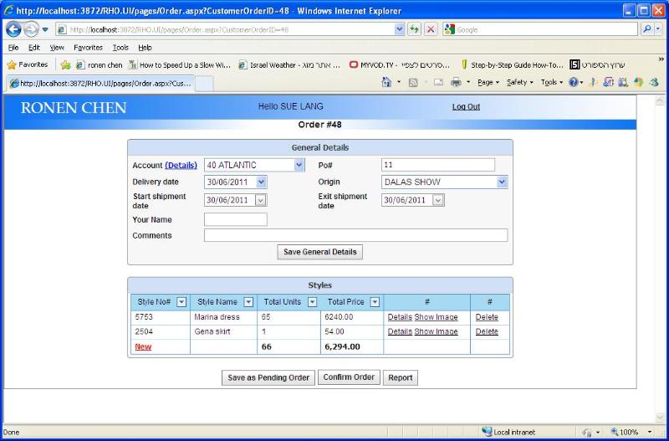
Task: Click the Refresh page icon
Action: pos(414,29)
